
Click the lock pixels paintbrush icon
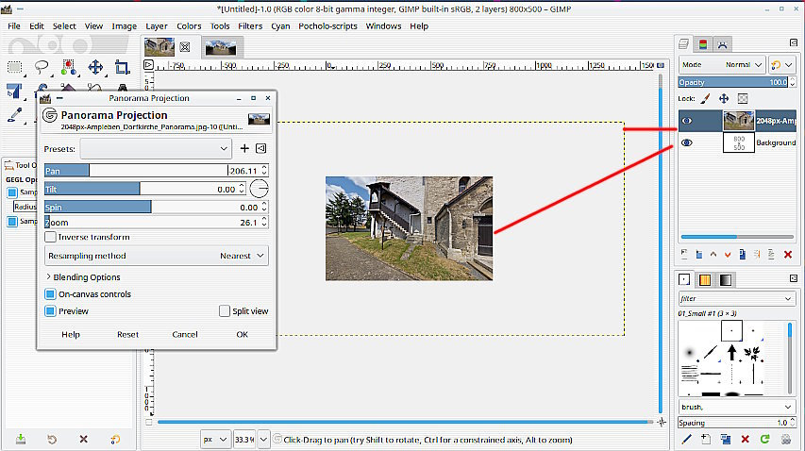(x=705, y=98)
